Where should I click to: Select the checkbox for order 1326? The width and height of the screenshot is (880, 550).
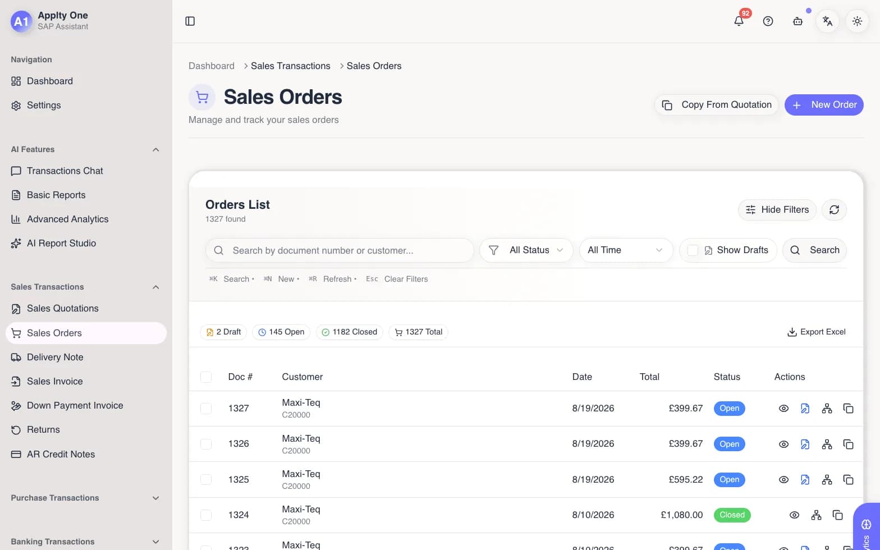pyautogui.click(x=206, y=444)
